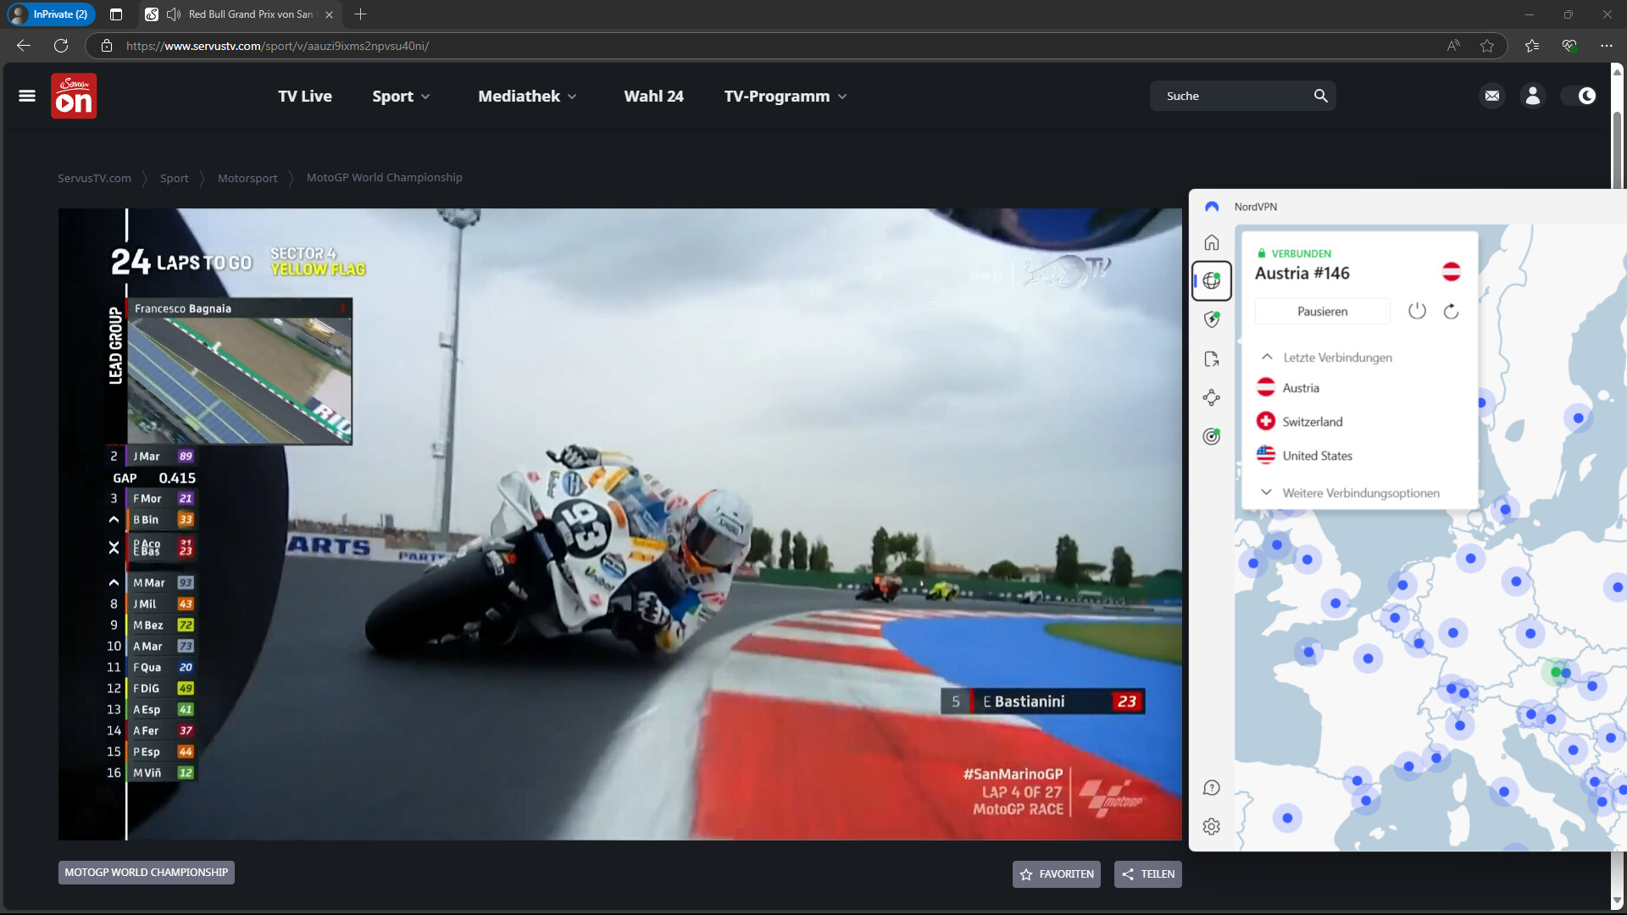Image resolution: width=1627 pixels, height=915 pixels.
Task: Expand the Sport dropdown menu
Action: coord(401,97)
